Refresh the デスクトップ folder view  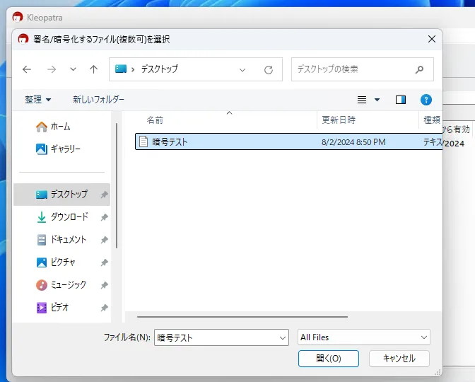[269, 70]
